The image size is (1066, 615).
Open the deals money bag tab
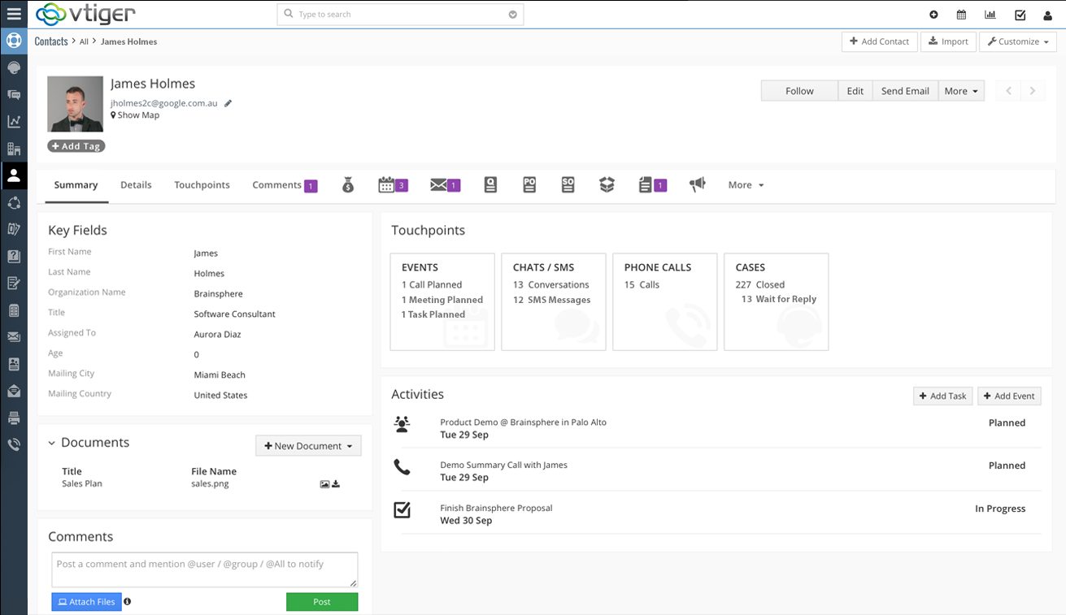point(348,185)
